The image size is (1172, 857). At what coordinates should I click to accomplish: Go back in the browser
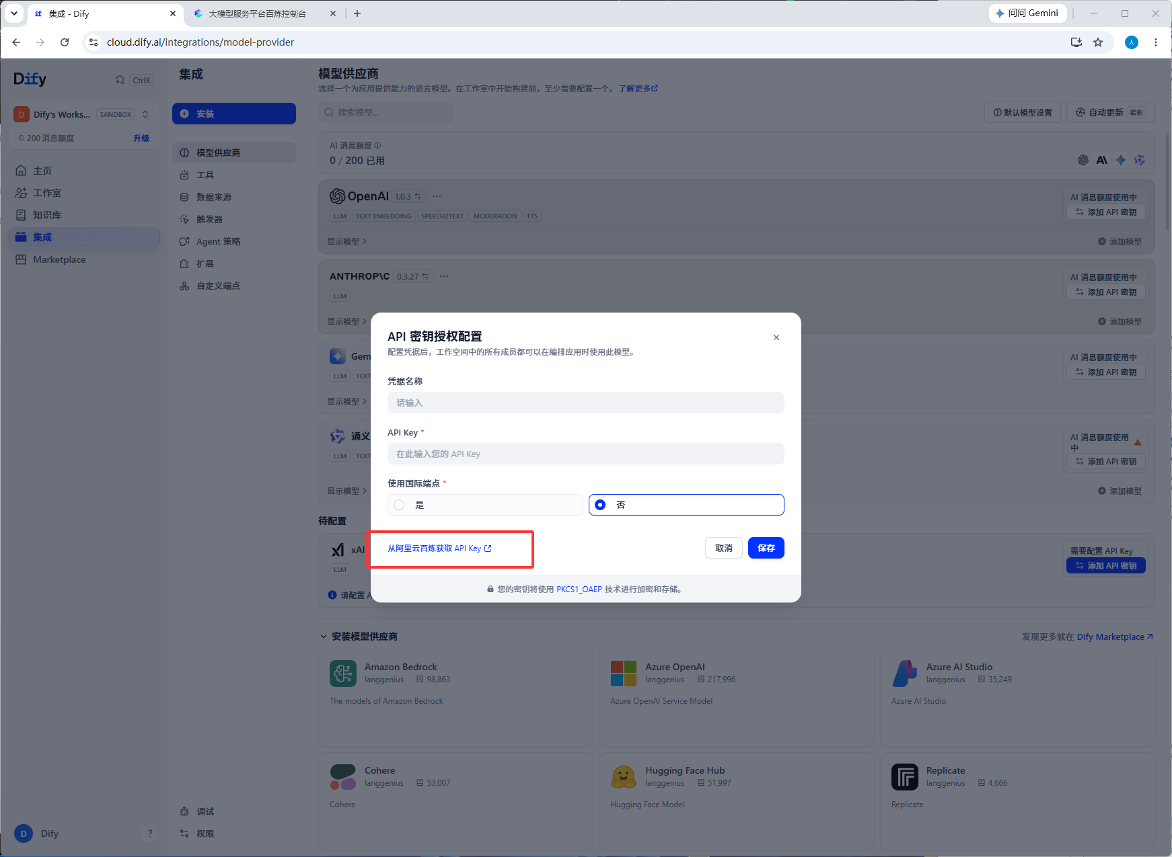(16, 42)
